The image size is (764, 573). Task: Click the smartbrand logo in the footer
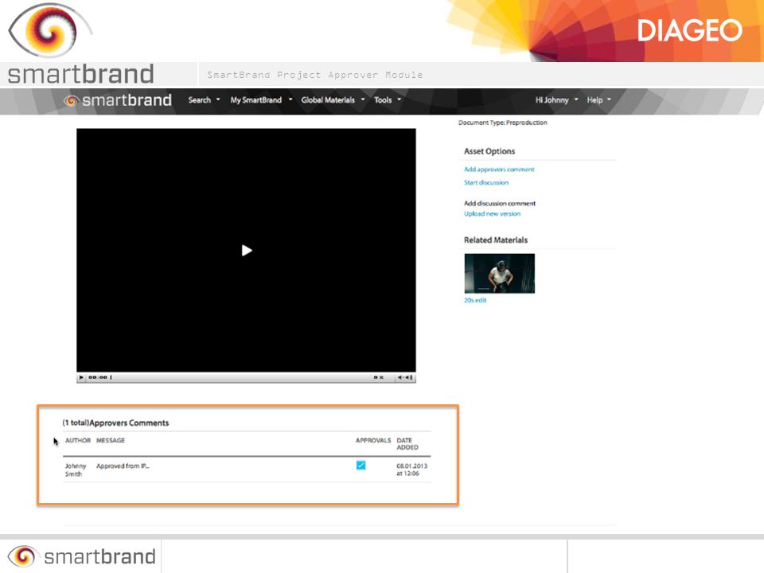[81, 556]
